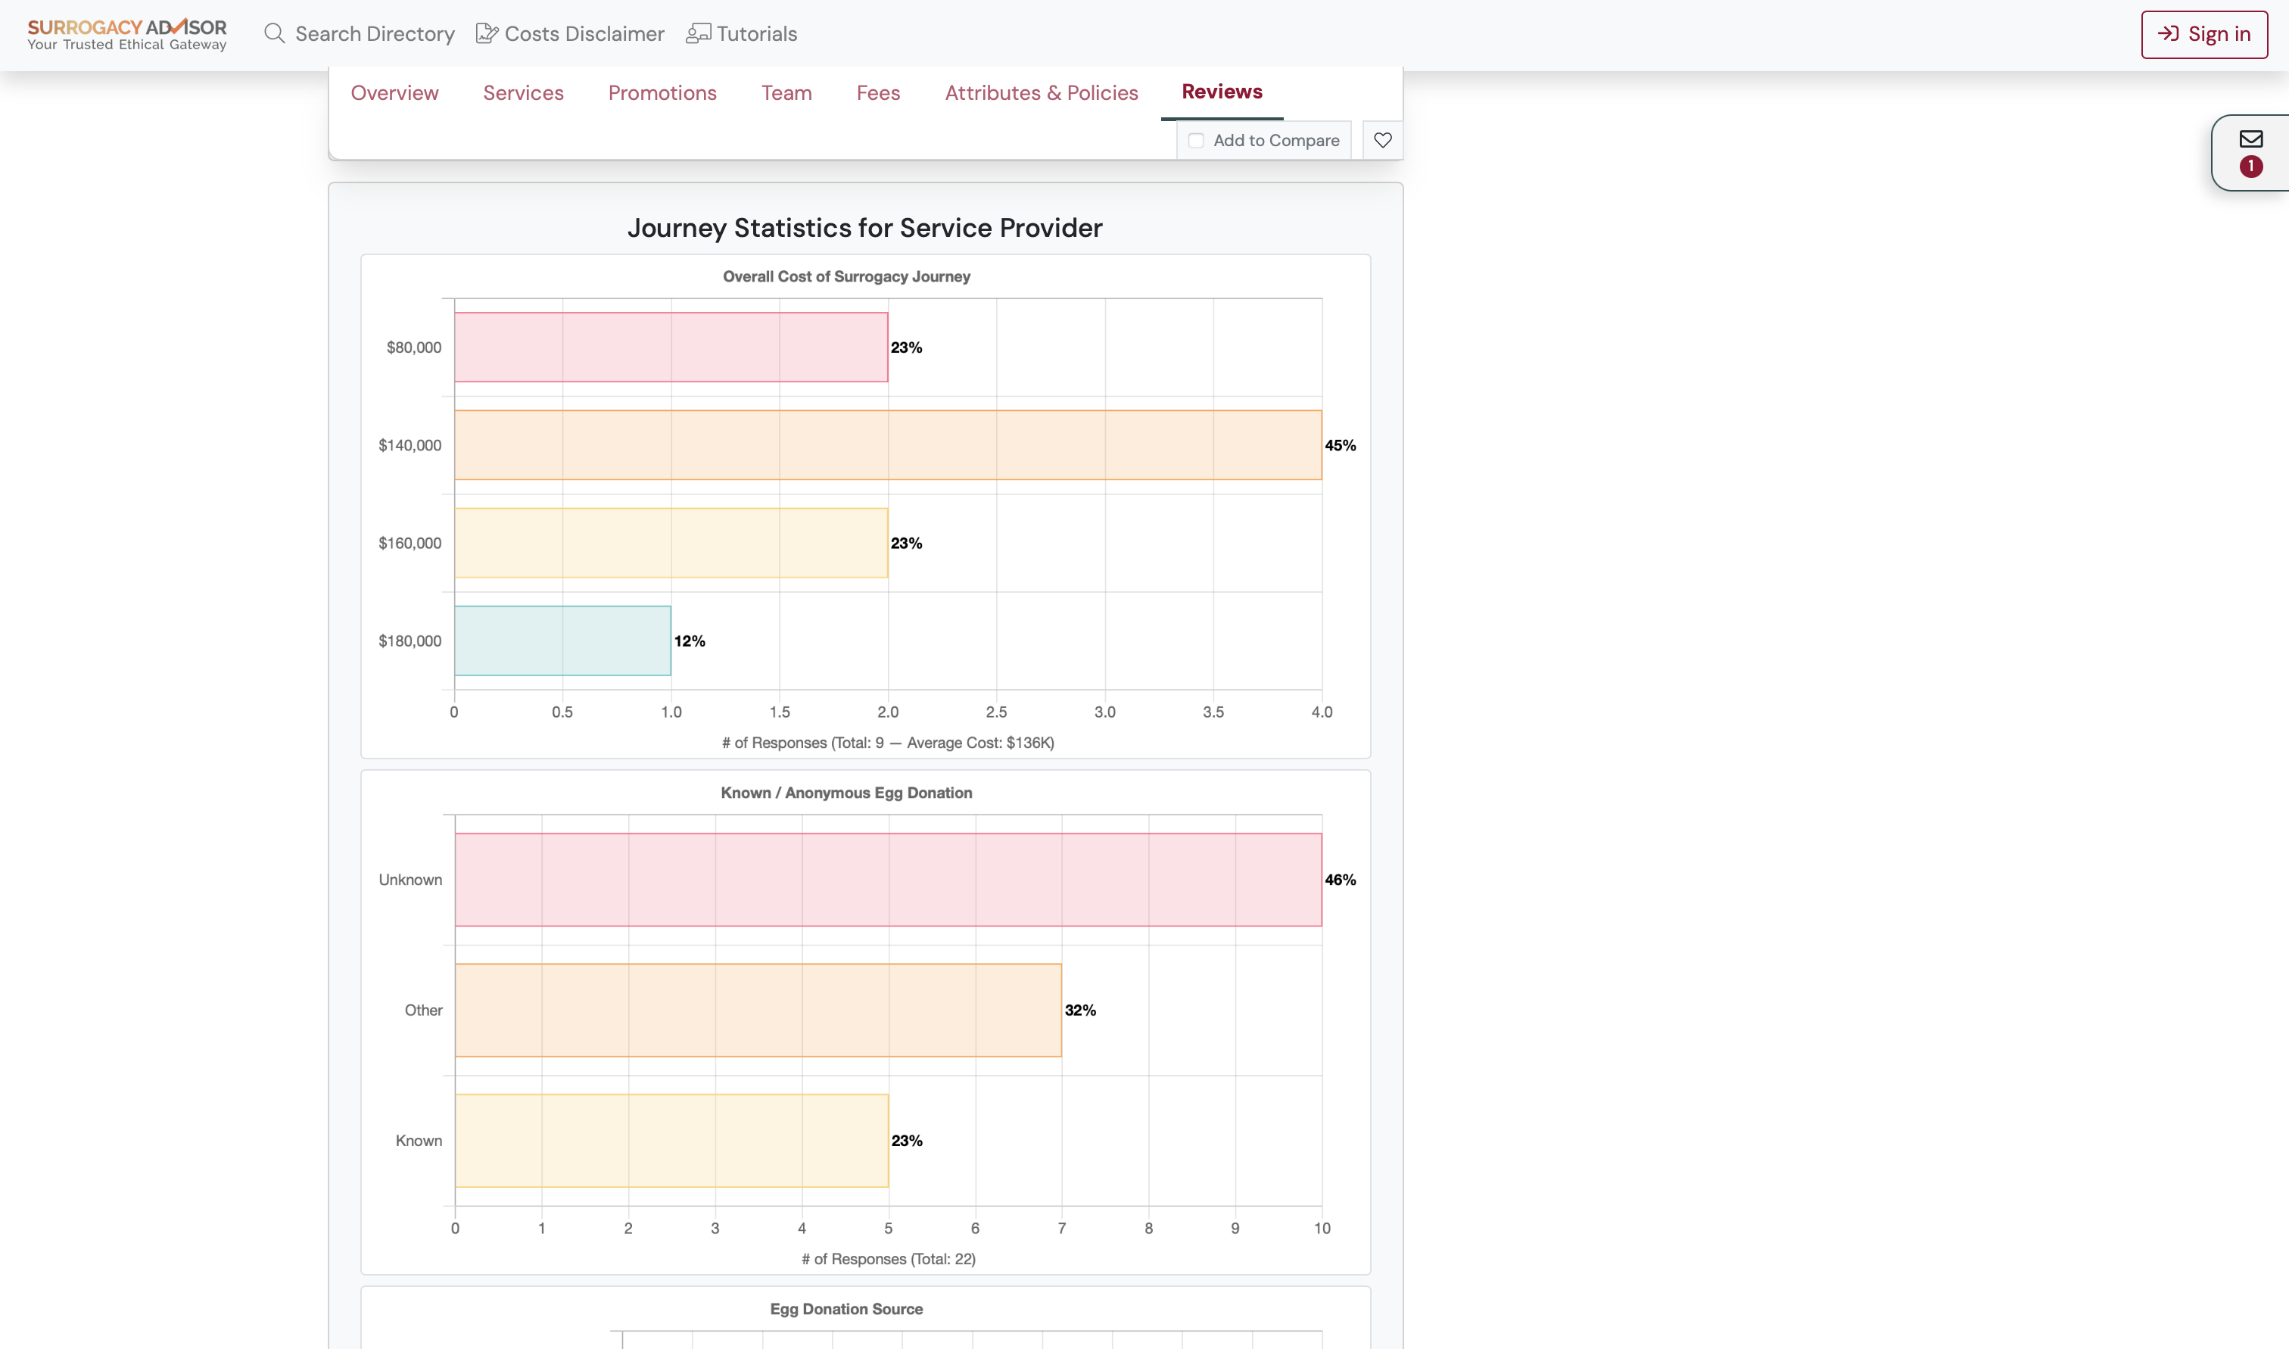Click the 32% label on Other bar

tap(1079, 1010)
